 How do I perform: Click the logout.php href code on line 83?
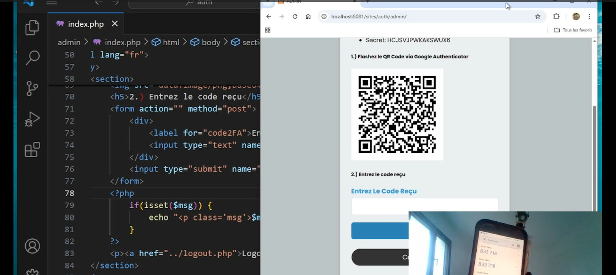(x=185, y=253)
